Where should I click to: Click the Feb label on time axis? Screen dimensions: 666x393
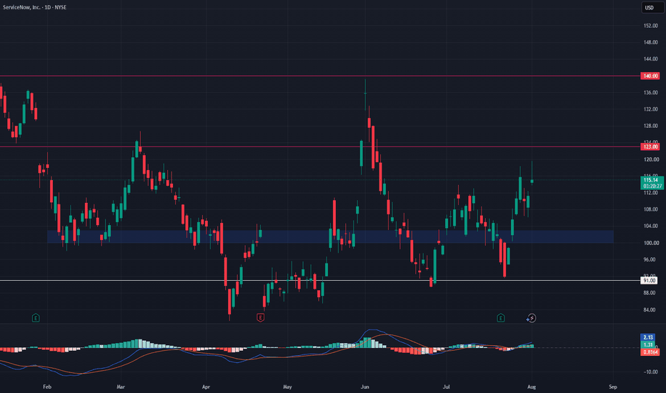pos(47,387)
